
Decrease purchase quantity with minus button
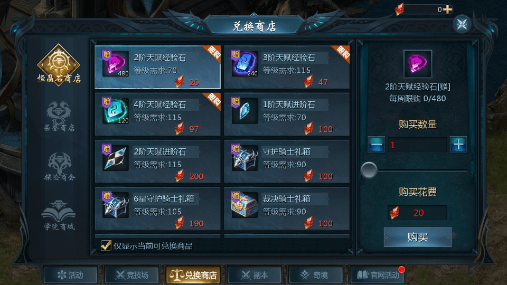point(377,145)
